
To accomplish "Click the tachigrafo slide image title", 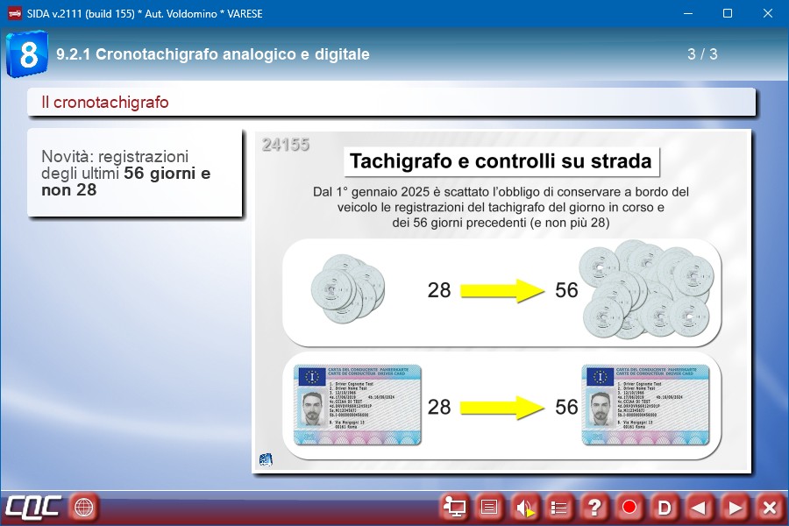I will pos(501,161).
